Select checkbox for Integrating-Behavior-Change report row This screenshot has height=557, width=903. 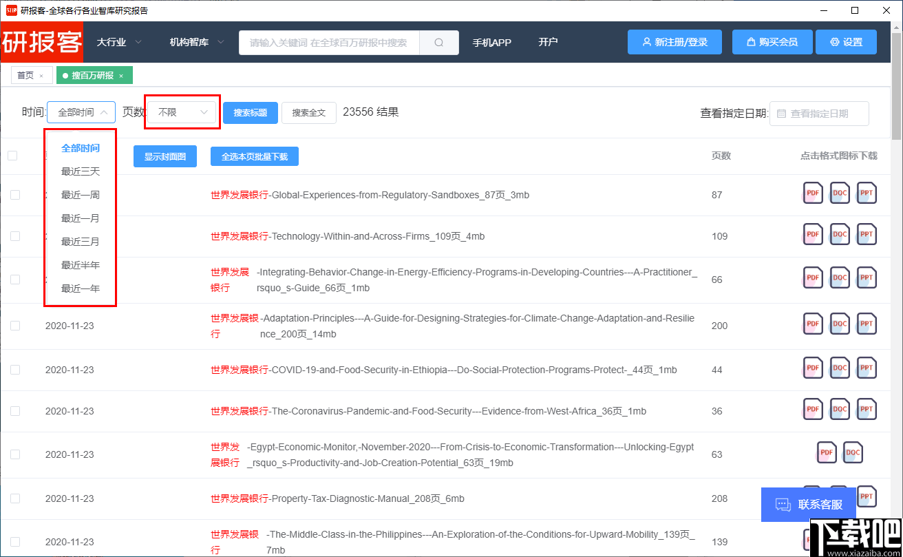[15, 280]
